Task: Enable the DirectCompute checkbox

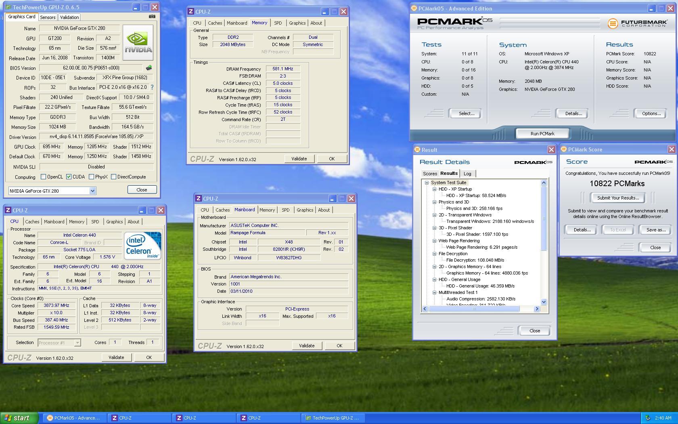Action: [113, 177]
